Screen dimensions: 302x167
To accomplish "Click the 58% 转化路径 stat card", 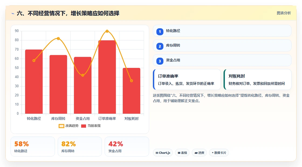I will [x=33, y=147].
